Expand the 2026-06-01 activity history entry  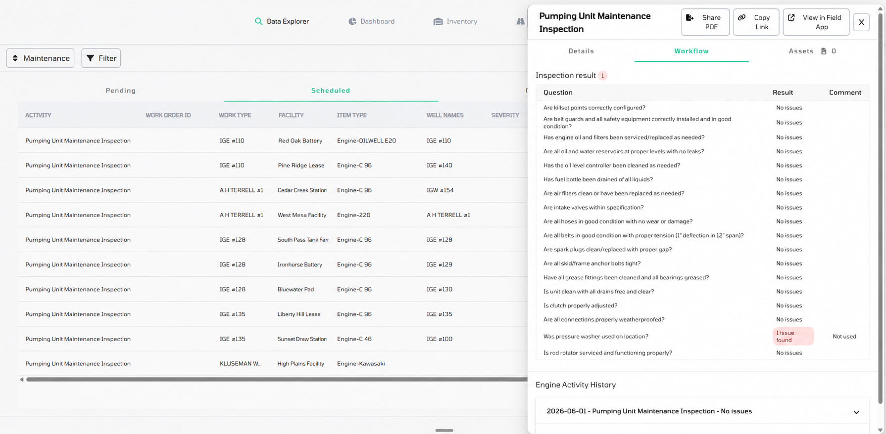pyautogui.click(x=856, y=412)
